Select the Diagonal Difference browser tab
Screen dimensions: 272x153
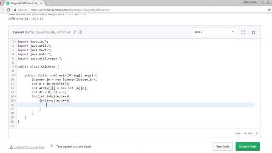point(24,3)
